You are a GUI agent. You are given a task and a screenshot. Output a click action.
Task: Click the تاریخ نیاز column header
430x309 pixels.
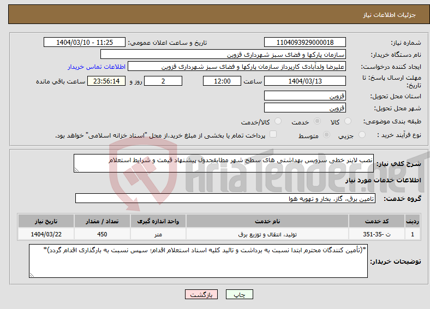coord(46,221)
